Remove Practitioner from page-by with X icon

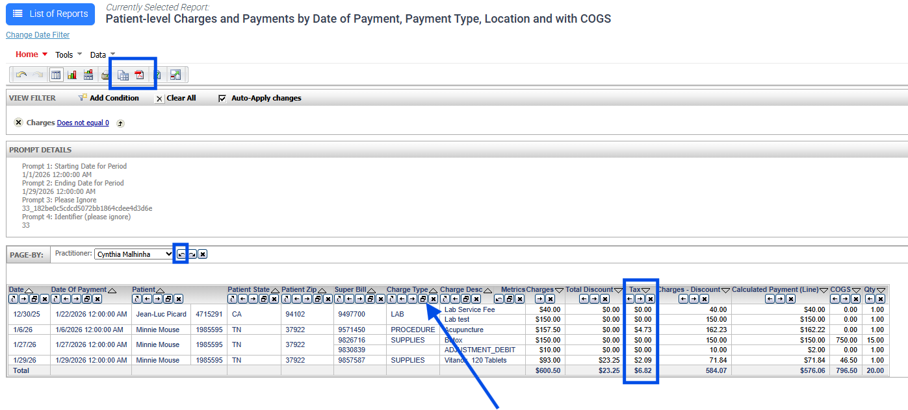[203, 254]
